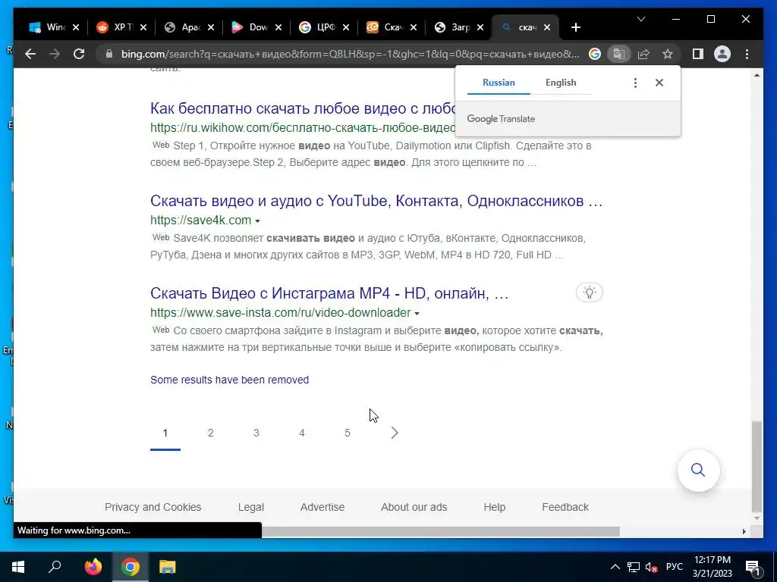Open the Google account icon in toolbar
The height and width of the screenshot is (582, 777).
pyautogui.click(x=595, y=54)
